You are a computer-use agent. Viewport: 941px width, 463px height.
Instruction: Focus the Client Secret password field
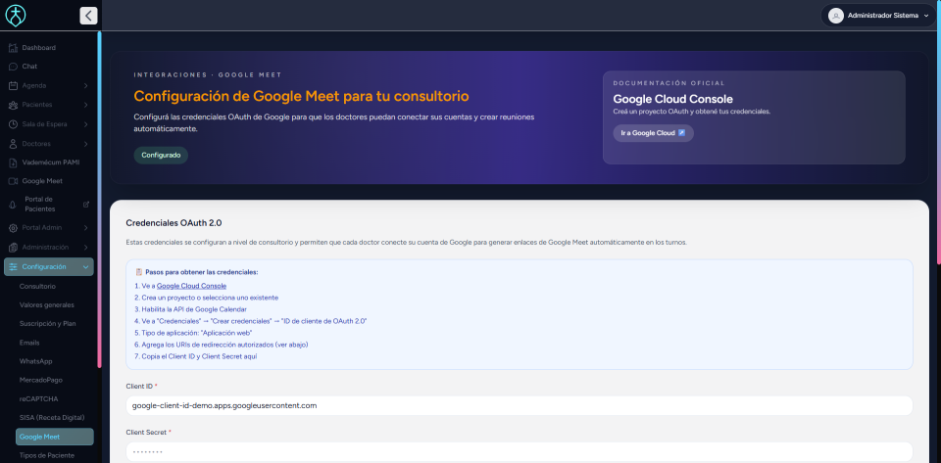(x=520, y=452)
